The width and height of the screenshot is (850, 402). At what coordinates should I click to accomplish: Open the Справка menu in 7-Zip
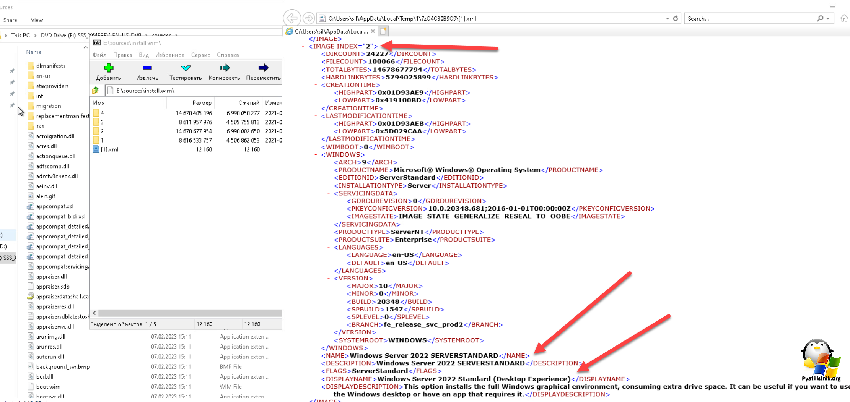228,55
